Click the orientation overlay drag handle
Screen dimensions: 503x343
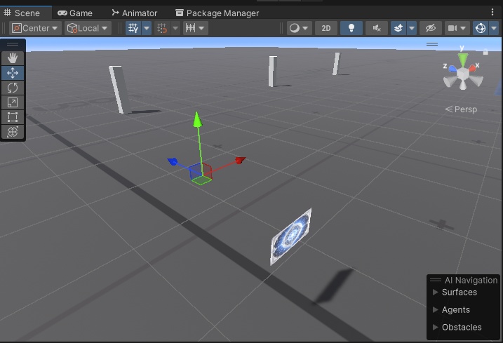point(432,44)
